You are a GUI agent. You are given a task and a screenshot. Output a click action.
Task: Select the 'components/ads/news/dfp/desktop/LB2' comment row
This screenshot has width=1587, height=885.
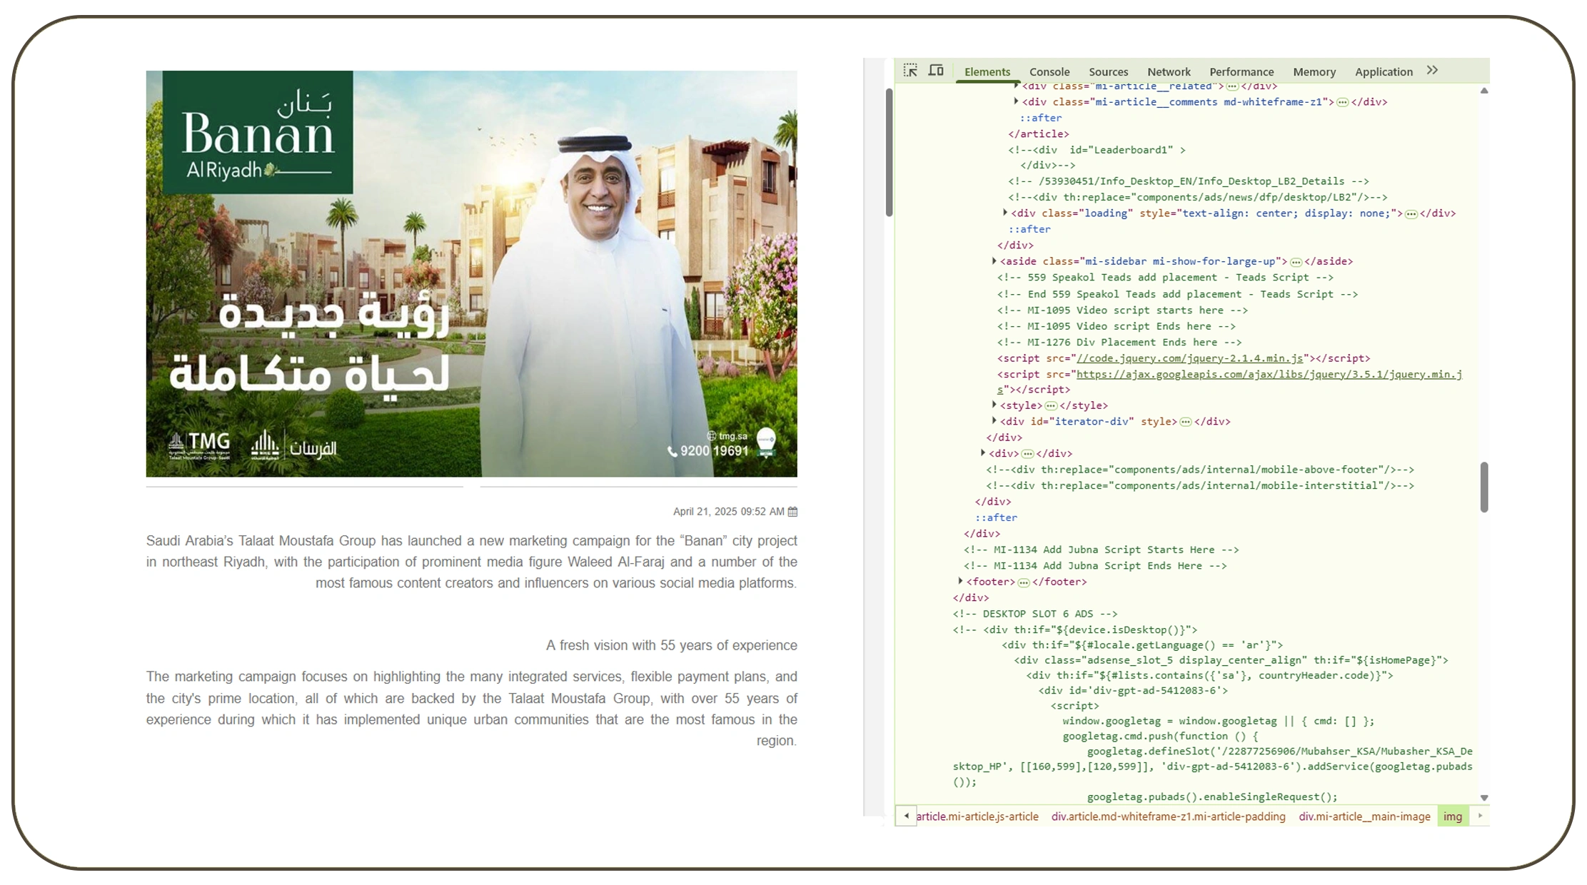pos(1198,197)
